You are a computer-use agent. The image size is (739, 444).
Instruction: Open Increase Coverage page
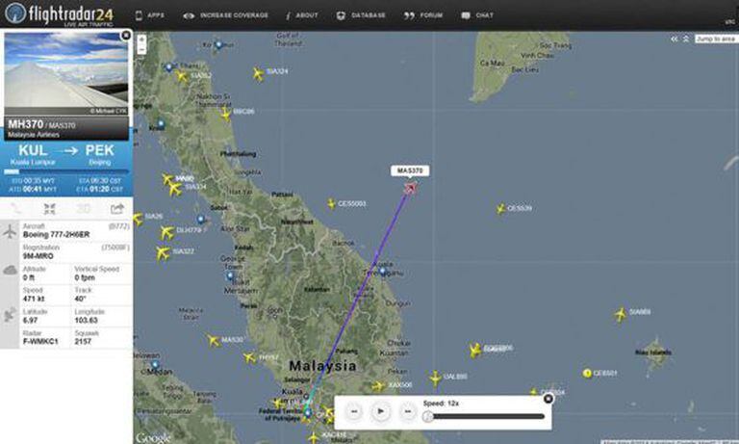click(226, 15)
